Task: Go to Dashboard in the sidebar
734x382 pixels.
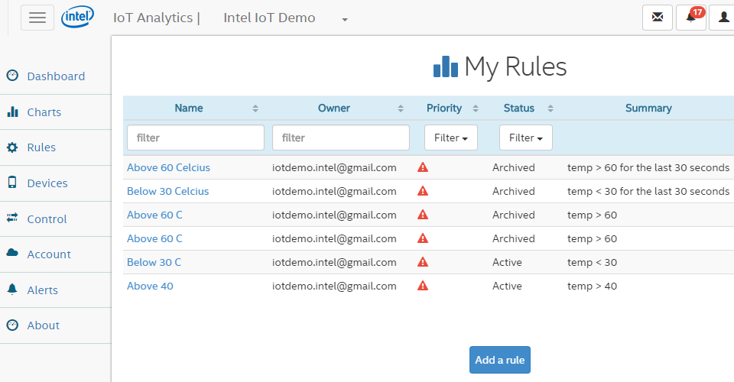Action: [x=56, y=76]
